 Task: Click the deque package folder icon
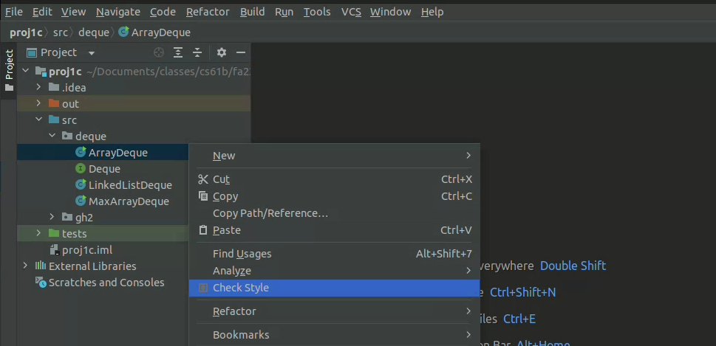67,136
